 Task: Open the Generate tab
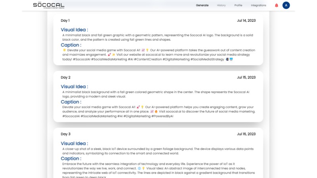tap(202, 5)
